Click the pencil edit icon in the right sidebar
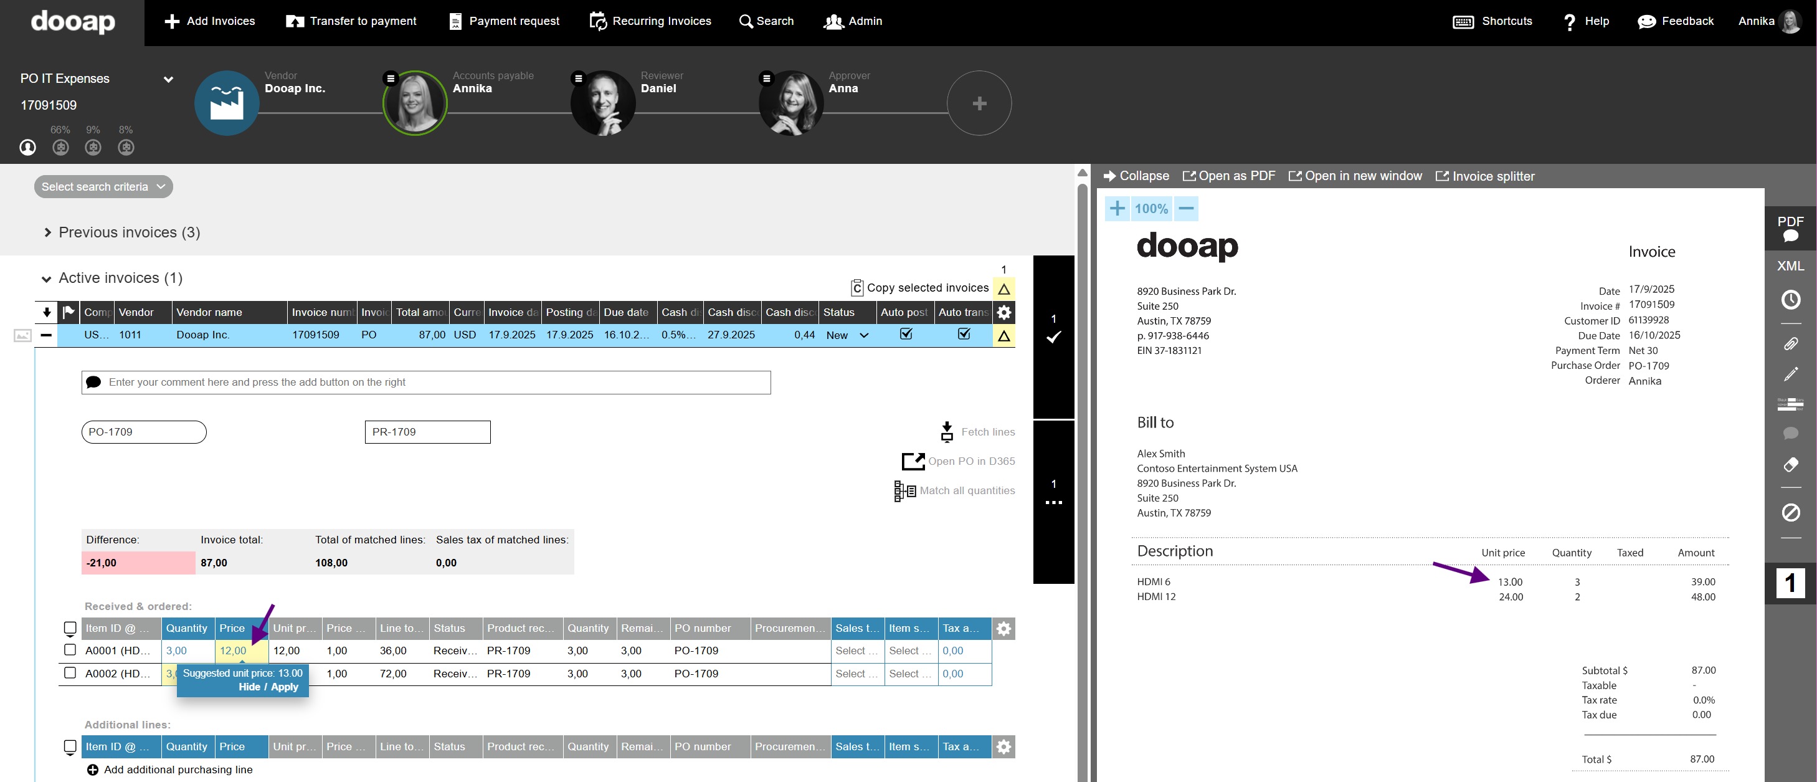 (1790, 374)
